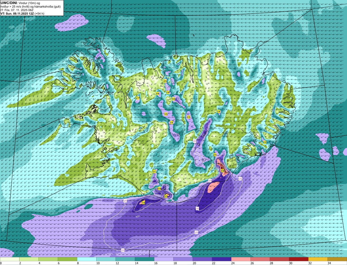Click the 8–10 m/s pale cyan legend swatch
347x265 pixels.
click(87, 259)
